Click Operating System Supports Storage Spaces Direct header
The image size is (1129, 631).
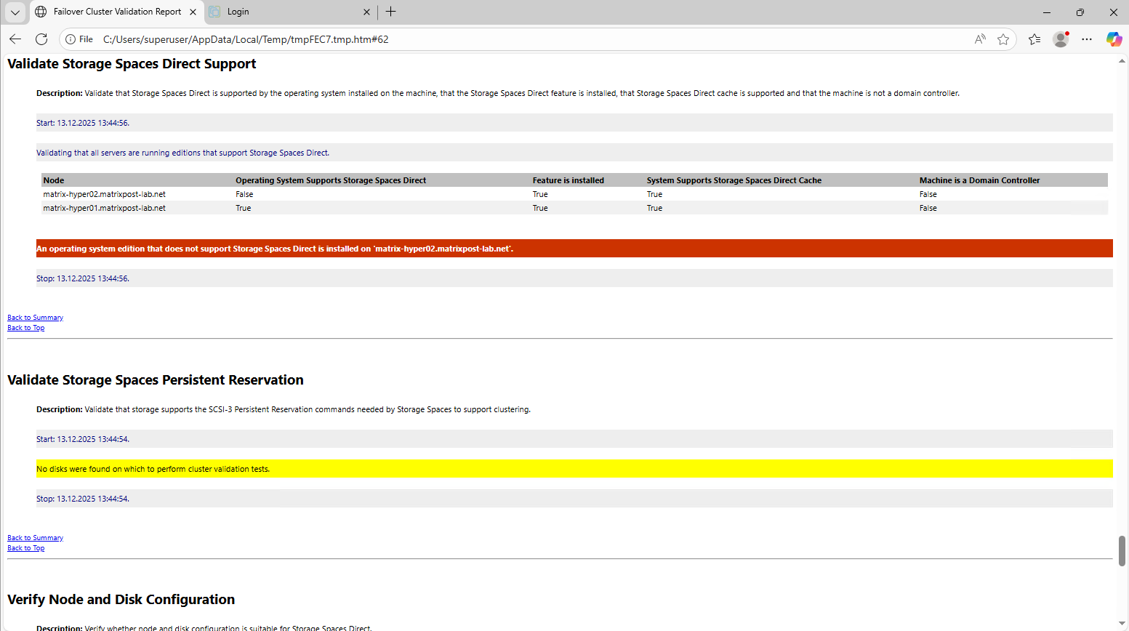coord(331,180)
